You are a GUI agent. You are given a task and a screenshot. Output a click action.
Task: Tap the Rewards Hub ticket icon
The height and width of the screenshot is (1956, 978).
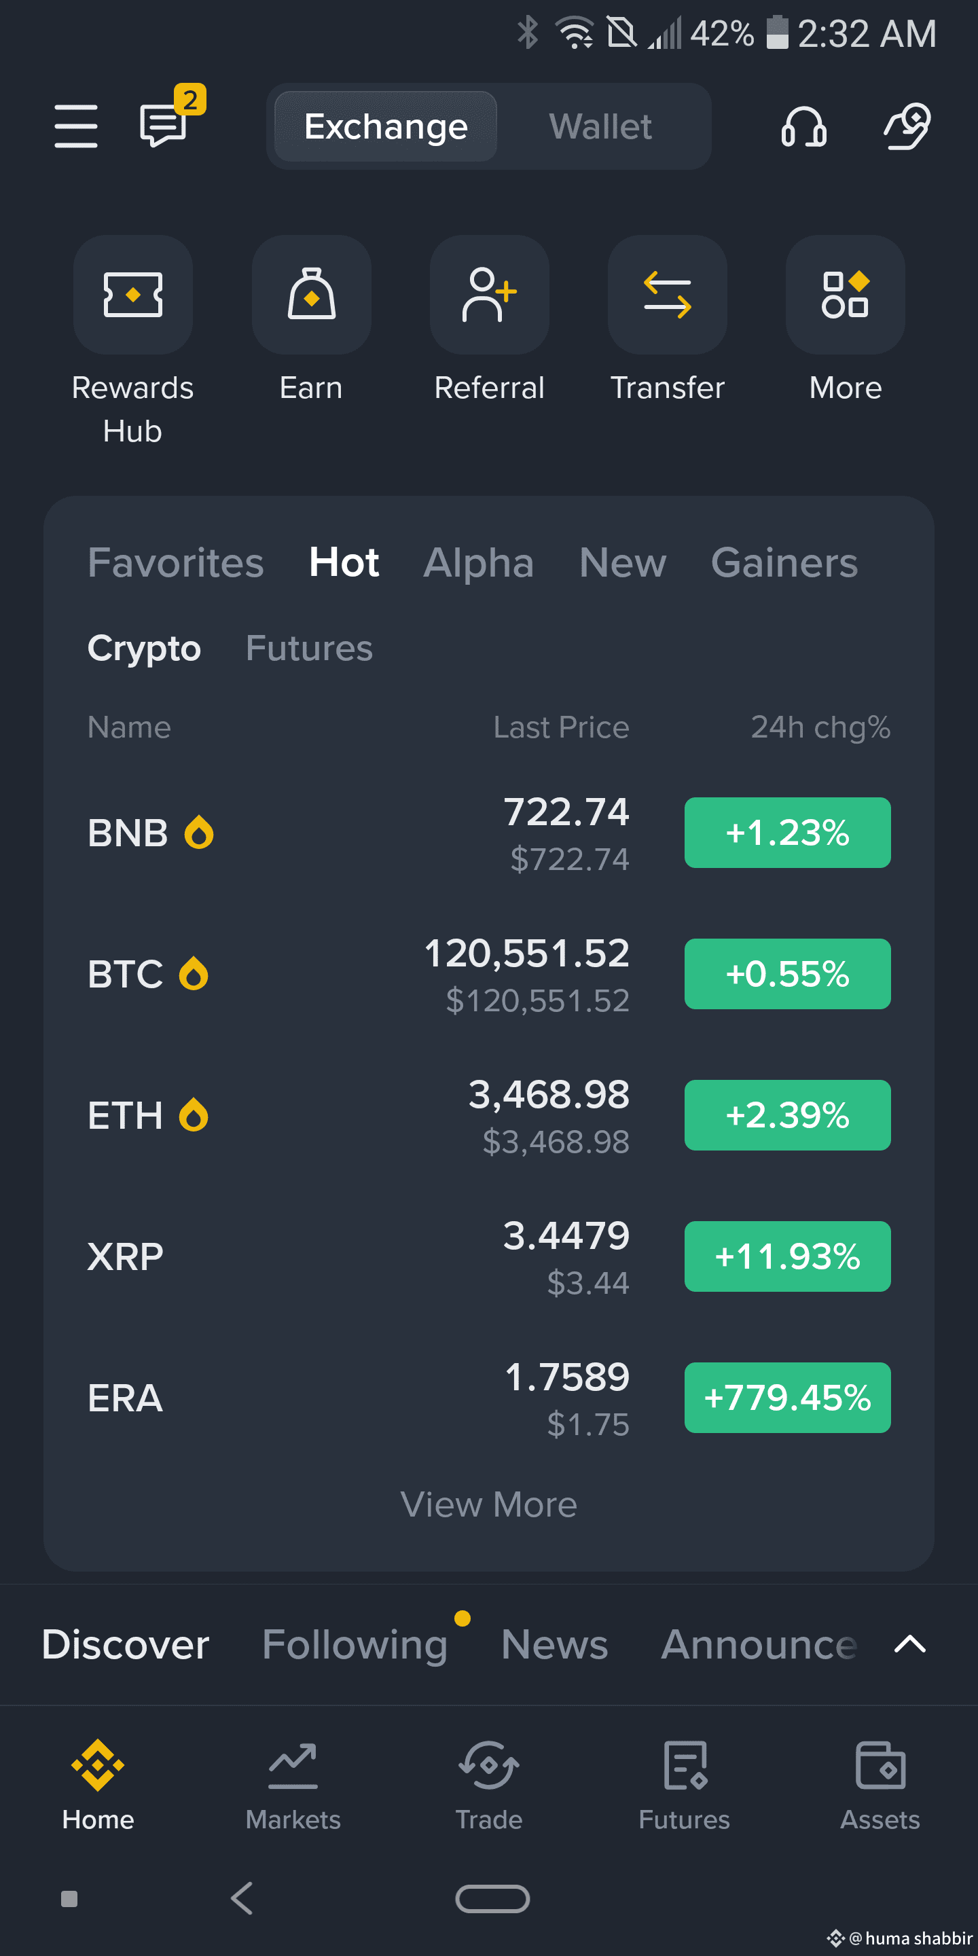[133, 295]
